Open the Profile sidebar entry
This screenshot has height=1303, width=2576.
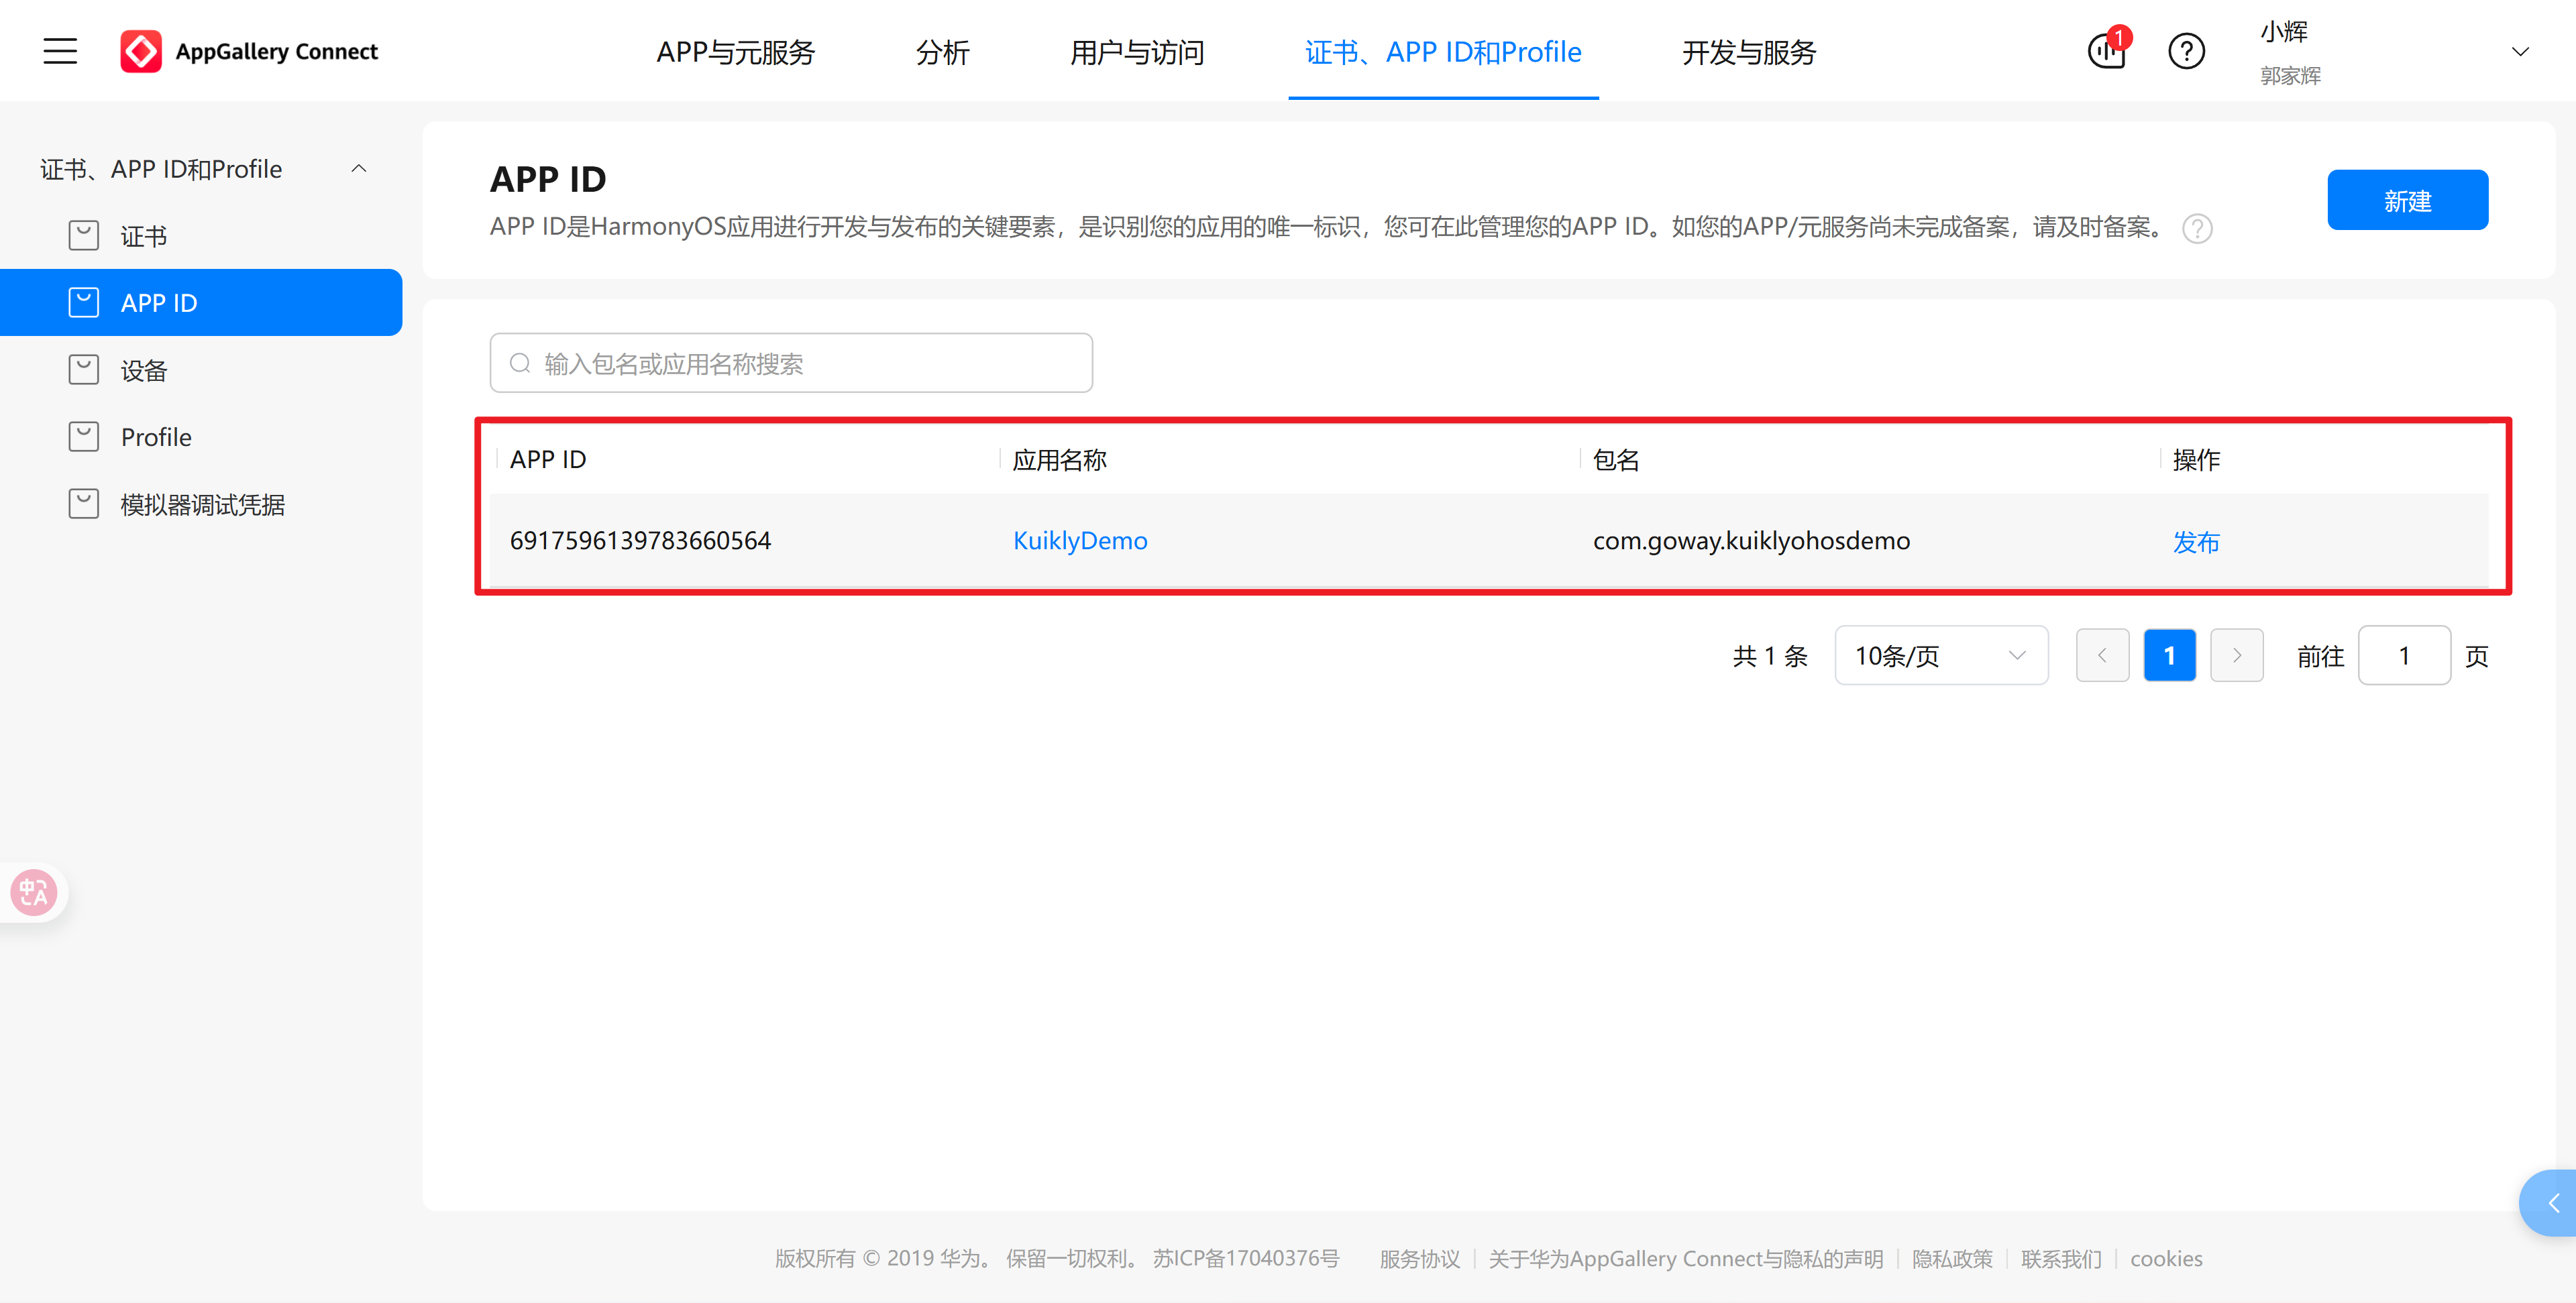coord(156,436)
